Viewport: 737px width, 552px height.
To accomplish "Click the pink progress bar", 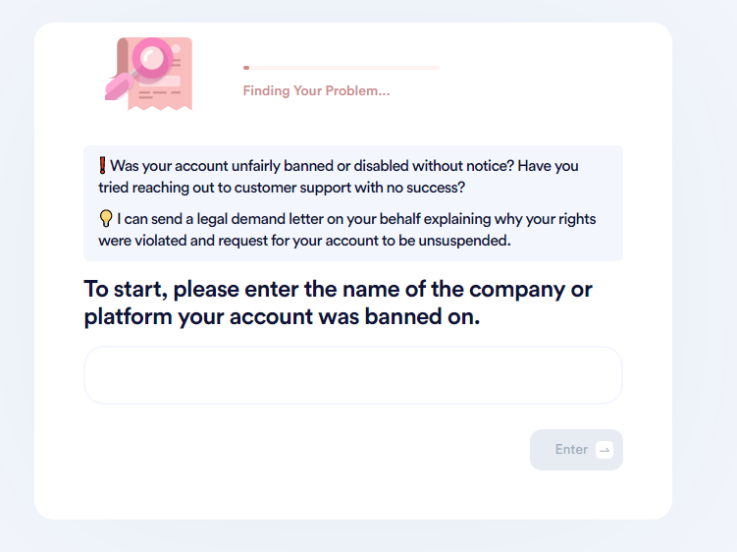I will point(342,68).
